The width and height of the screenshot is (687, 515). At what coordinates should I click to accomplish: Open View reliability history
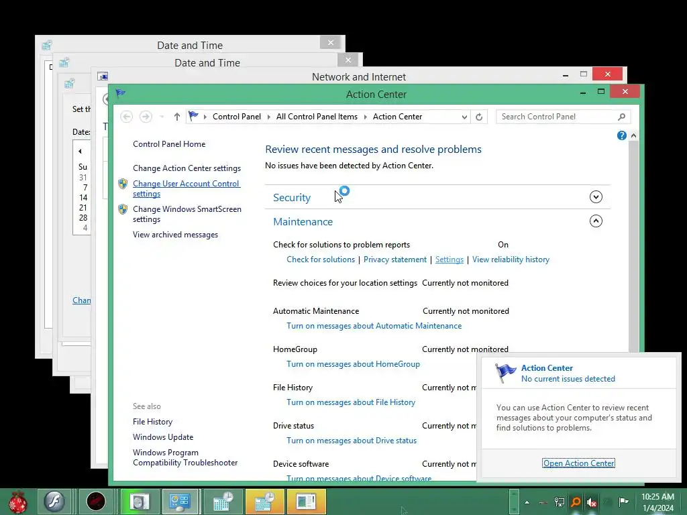(x=511, y=260)
